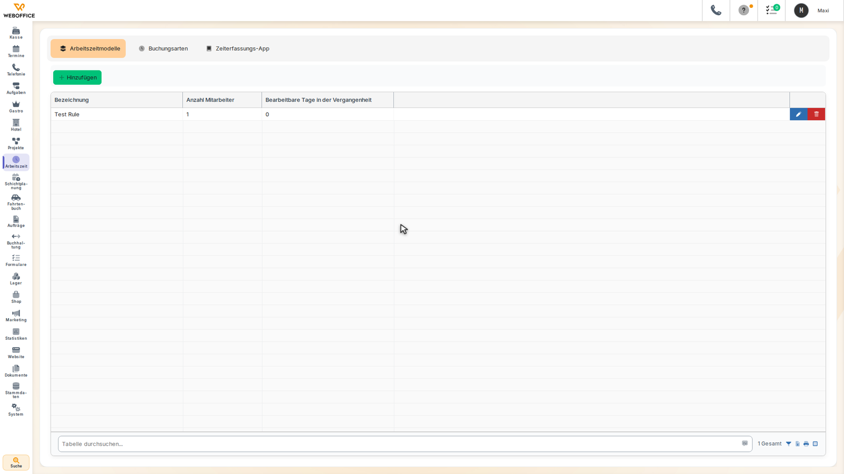Open the Termine calendar module
The width and height of the screenshot is (844, 474).
16,51
